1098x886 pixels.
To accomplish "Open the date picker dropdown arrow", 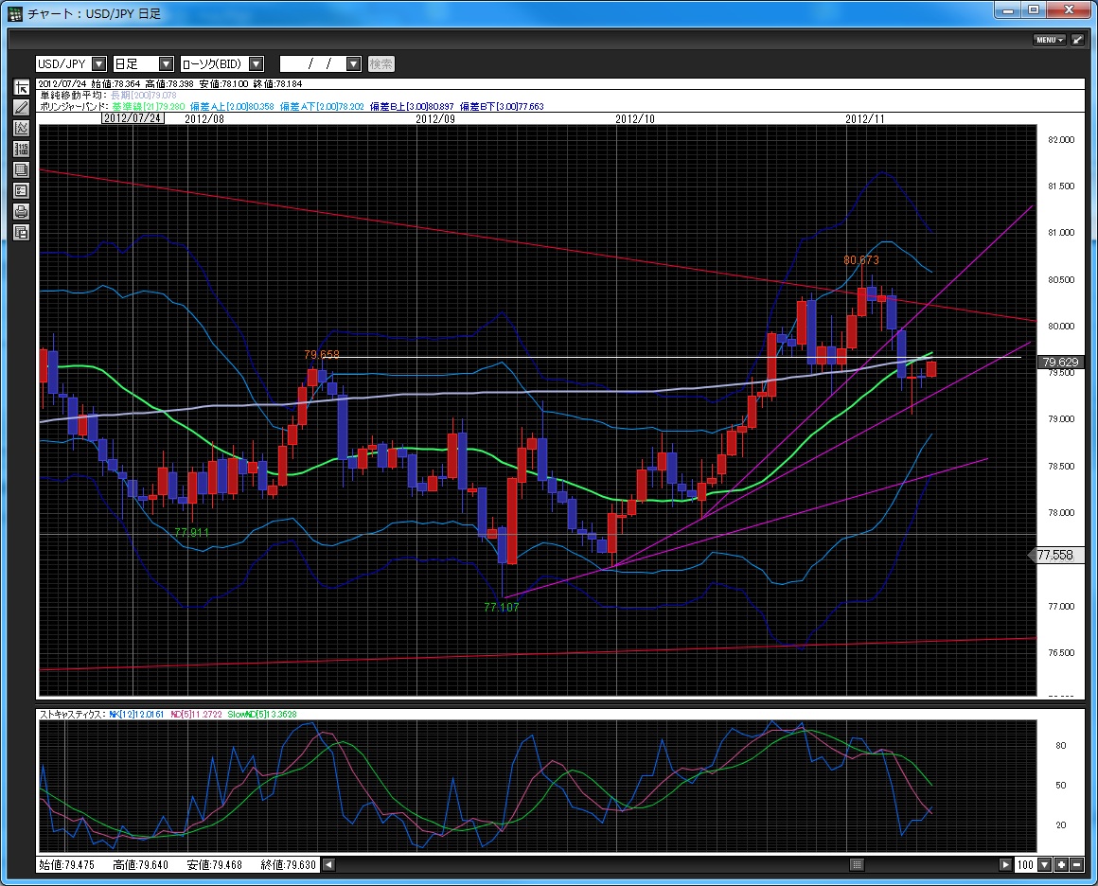I will [354, 64].
